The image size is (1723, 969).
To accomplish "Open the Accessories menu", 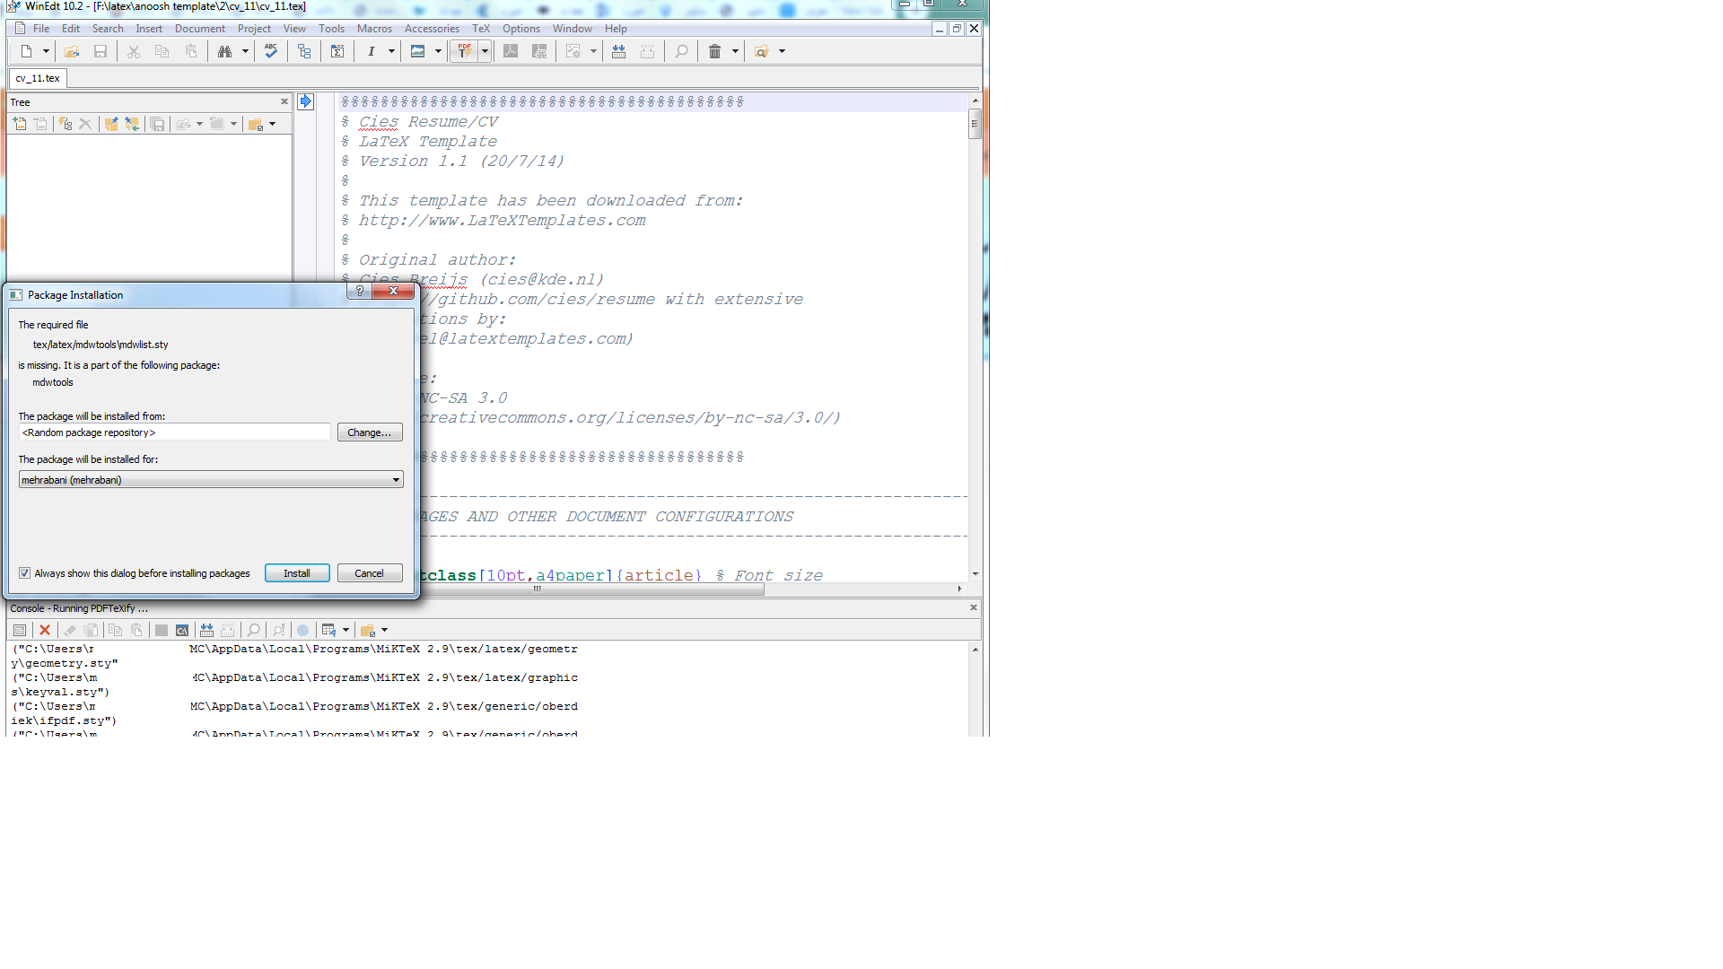I will pos(432,29).
